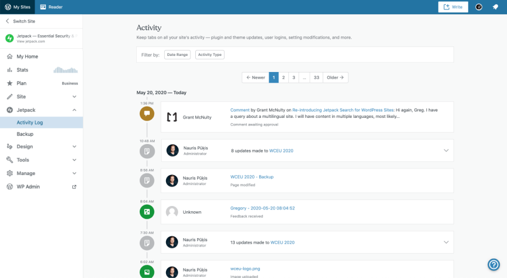This screenshot has height=278, width=507.
Task: Expand the 13 updates to WCEU 2020 entry
Action: click(x=445, y=242)
